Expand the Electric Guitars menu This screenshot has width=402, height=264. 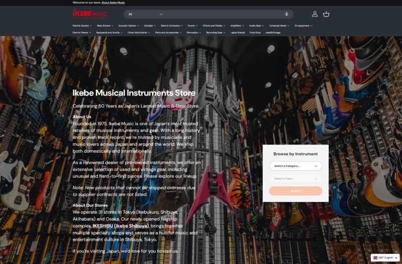(82, 26)
